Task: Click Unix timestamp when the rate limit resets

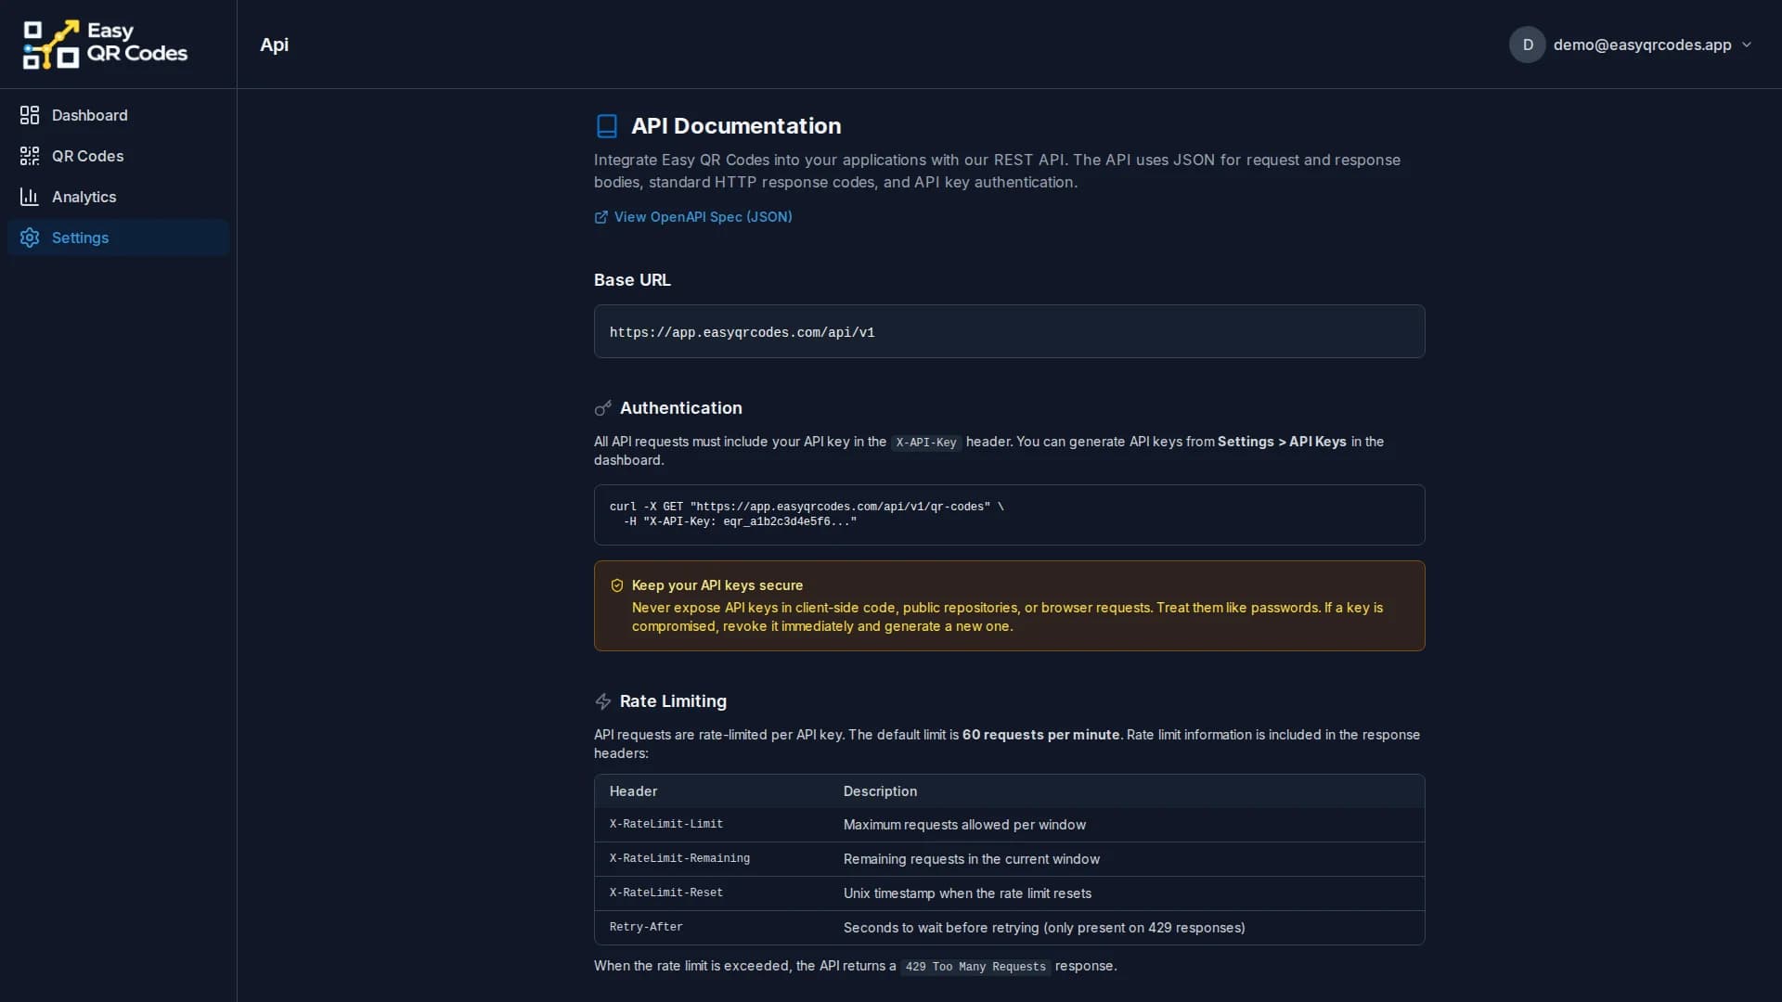Action: pos(967,893)
